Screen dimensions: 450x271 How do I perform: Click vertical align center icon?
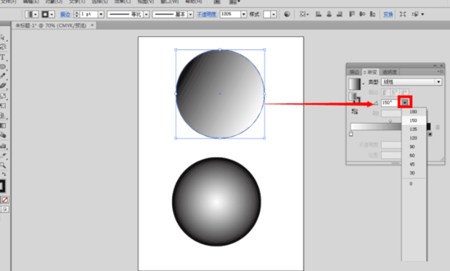click(x=362, y=14)
